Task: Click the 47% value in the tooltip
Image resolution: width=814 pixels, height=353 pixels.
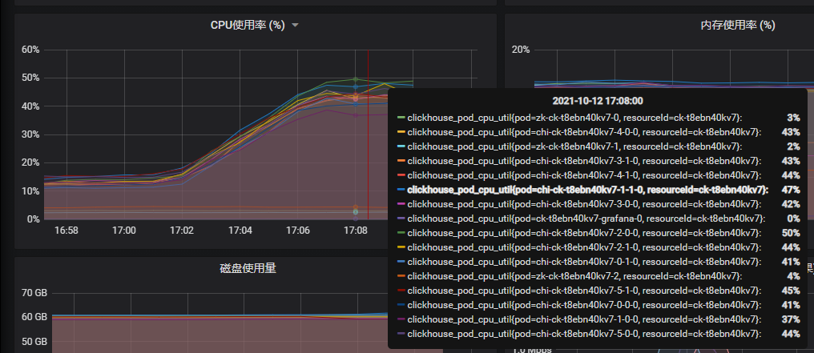Action: 791,190
